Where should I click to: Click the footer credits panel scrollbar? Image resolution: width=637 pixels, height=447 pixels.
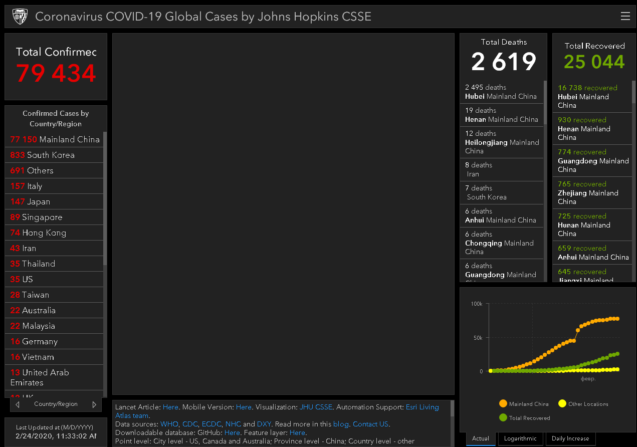453,408
